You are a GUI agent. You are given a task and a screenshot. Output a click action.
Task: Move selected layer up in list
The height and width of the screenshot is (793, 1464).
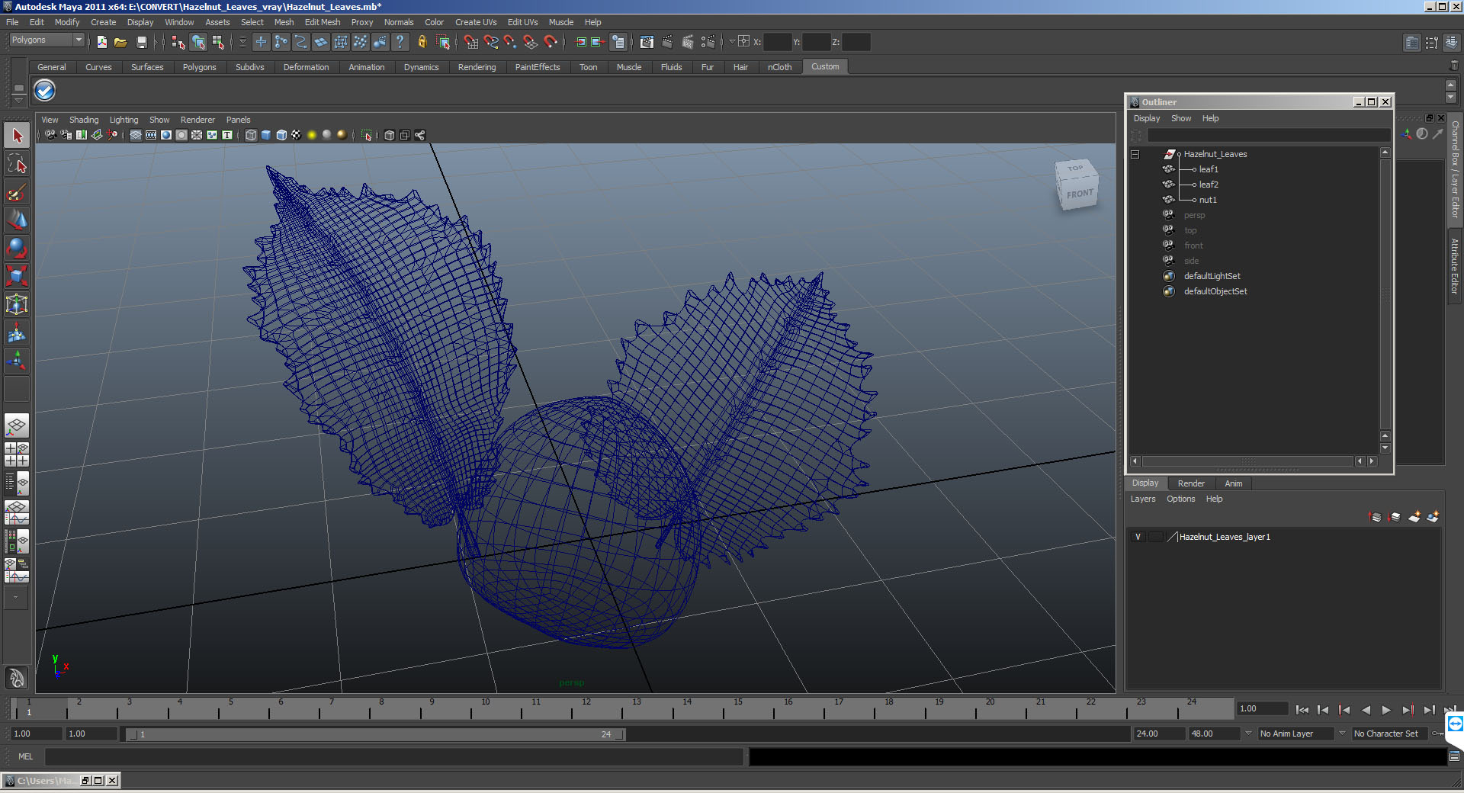[1376, 517]
